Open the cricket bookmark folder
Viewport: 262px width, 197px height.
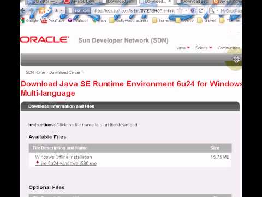pyautogui.click(x=206, y=20)
